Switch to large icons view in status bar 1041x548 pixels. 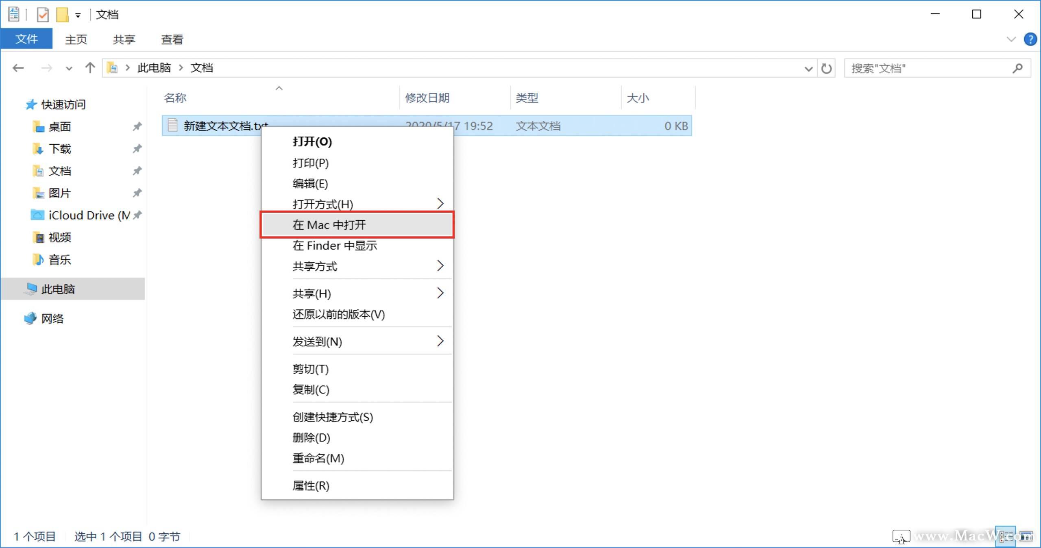tap(1026, 536)
